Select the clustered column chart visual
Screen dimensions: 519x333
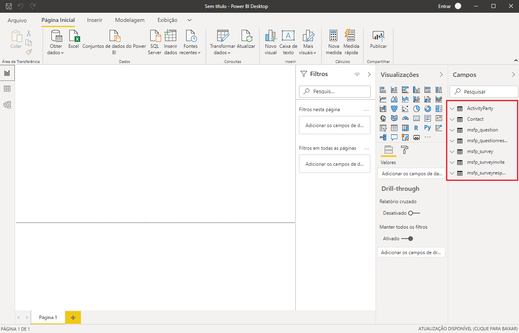point(417,90)
